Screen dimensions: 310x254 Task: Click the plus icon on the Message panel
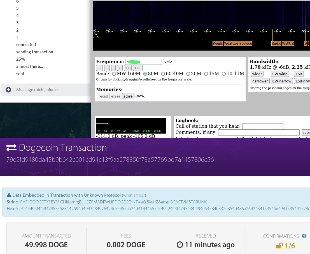[x=8, y=90]
